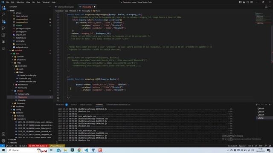Click the Visual Studio Code taskbar icon
273x153 pixels.
pyautogui.click(x=86, y=150)
